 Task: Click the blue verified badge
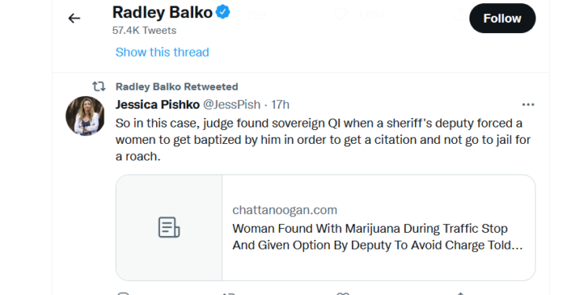pos(223,12)
